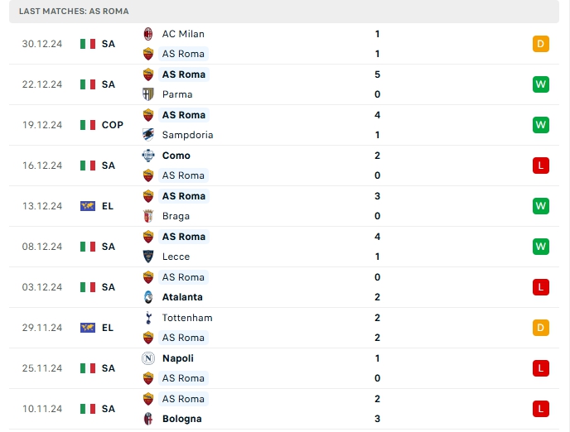Viewport: 570px width, 432px height.
Task: Click the Braga club crest
Action: pyautogui.click(x=148, y=216)
